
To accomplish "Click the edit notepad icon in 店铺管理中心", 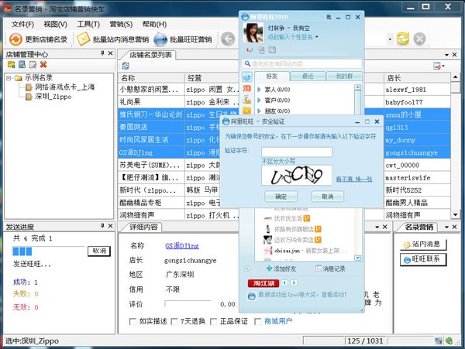I will [x=33, y=64].
